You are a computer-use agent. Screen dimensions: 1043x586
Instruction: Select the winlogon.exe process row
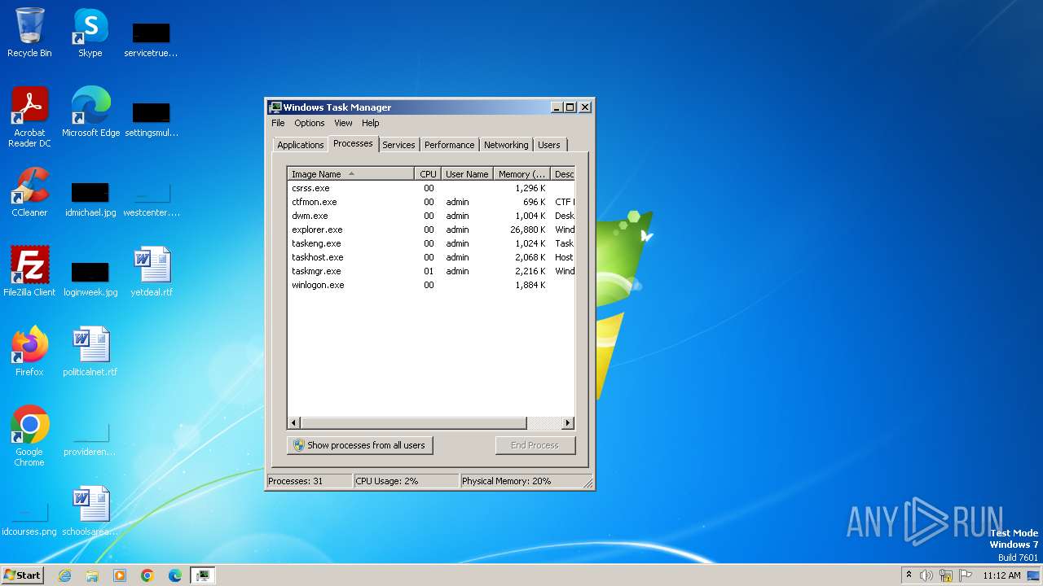[431, 285]
